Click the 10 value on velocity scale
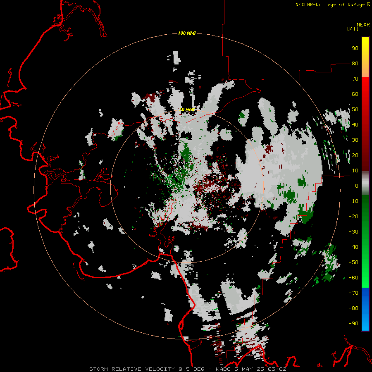Image resolution: width=372 pixels, height=372 pixels. [355, 171]
